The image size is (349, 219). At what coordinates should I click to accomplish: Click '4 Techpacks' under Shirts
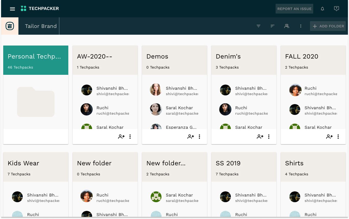tap(296, 174)
